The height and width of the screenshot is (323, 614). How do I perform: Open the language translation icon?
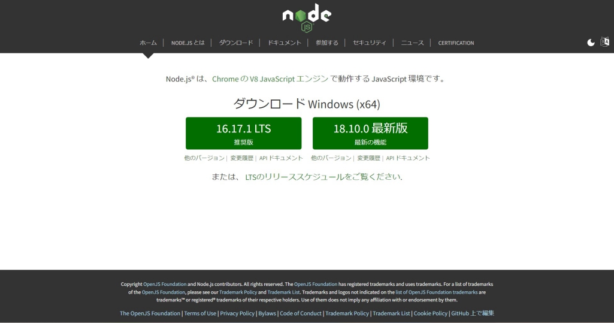[604, 42]
